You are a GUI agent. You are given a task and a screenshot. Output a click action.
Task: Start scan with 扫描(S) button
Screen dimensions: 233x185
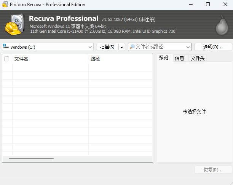pos(107,47)
